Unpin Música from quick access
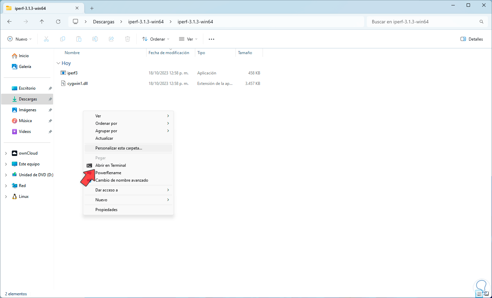 point(50,121)
